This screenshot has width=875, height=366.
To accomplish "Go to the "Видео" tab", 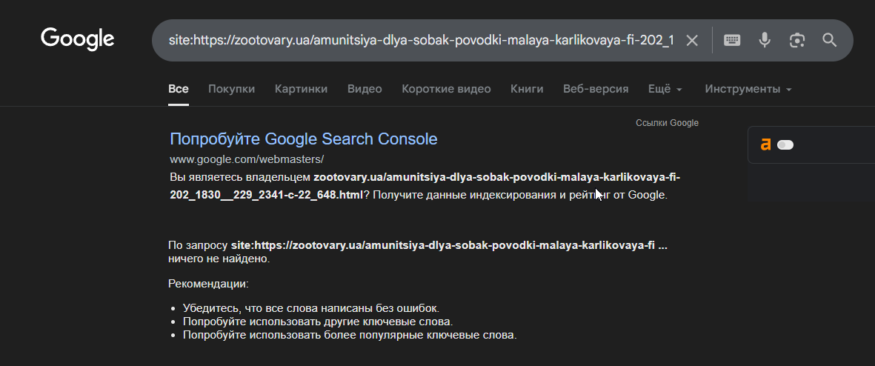I will click(x=365, y=89).
